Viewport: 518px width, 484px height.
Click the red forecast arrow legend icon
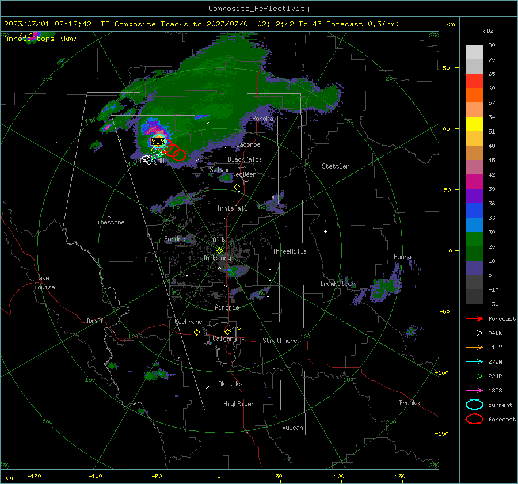coord(474,318)
